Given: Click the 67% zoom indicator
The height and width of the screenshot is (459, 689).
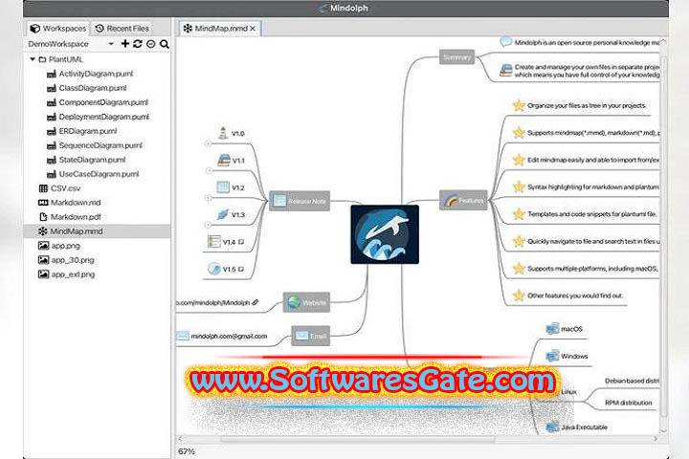Looking at the screenshot, I should pos(187,451).
